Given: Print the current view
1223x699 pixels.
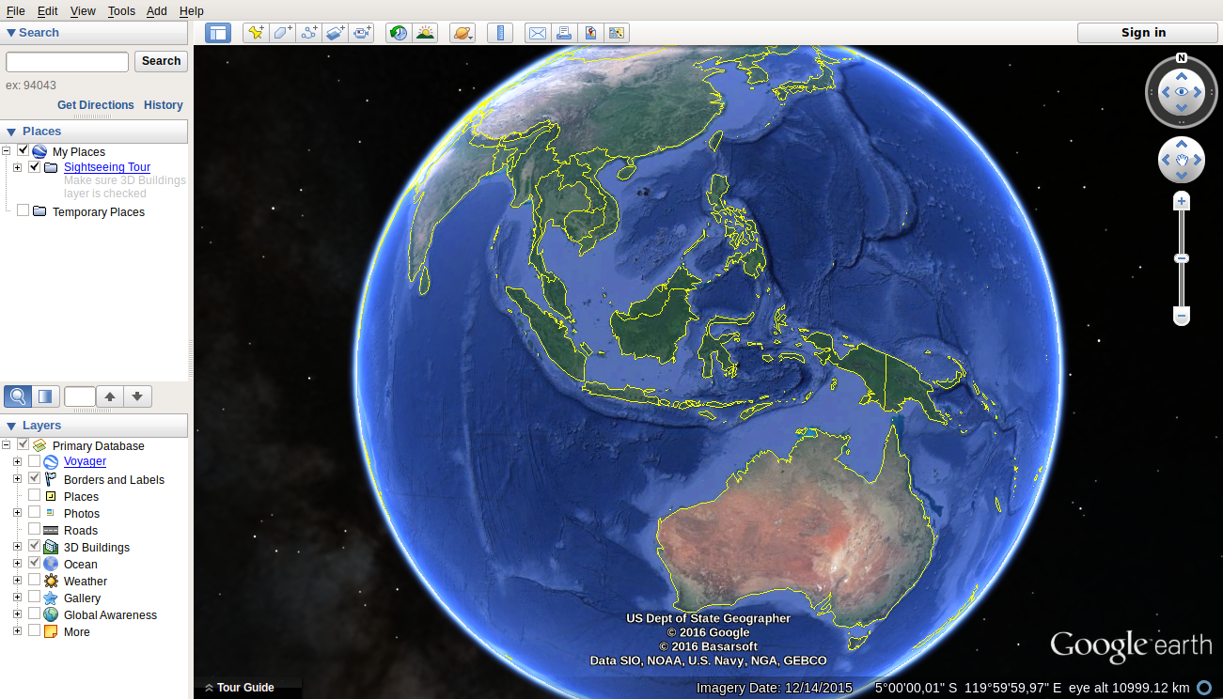Looking at the screenshot, I should coord(564,32).
